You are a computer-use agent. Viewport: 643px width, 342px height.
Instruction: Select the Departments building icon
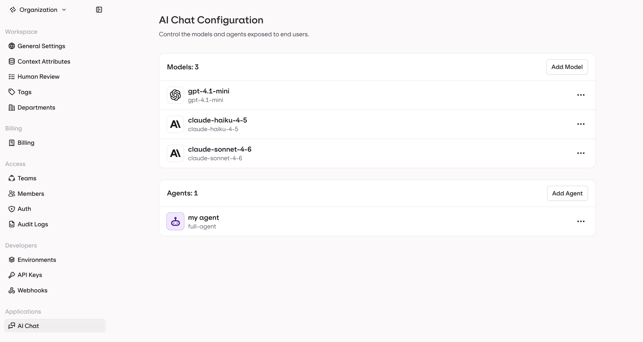pyautogui.click(x=12, y=107)
